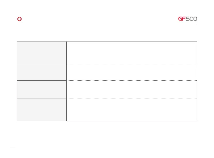Click the dotted separator below the third row
The image size is (214, 158).
[132, 99]
